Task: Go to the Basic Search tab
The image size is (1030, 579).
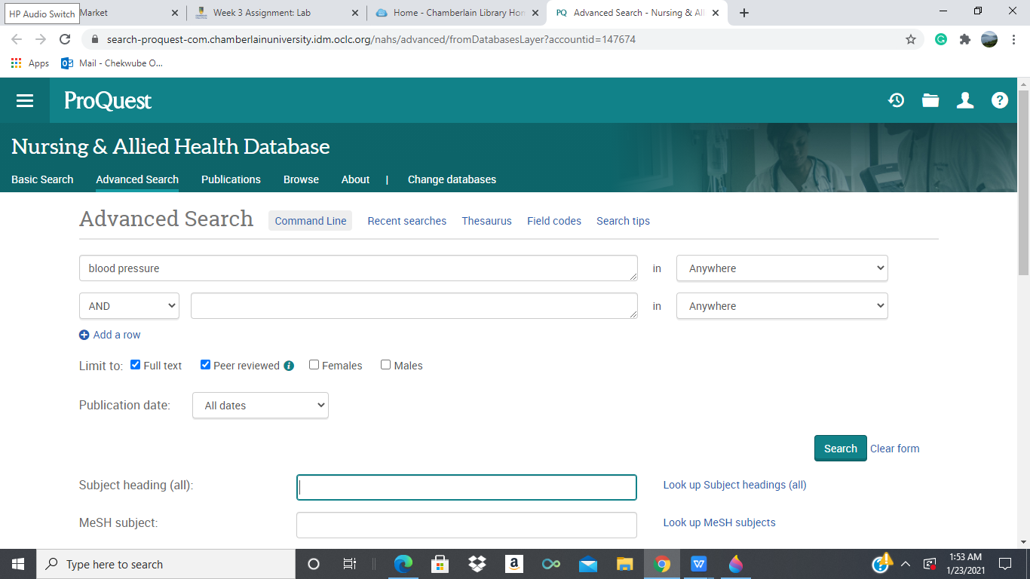Action: pos(42,179)
